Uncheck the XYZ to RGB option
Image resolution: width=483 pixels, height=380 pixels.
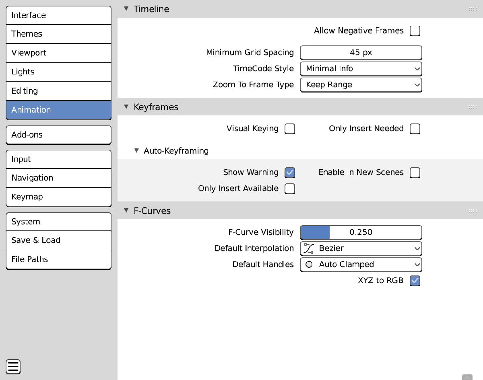415,281
